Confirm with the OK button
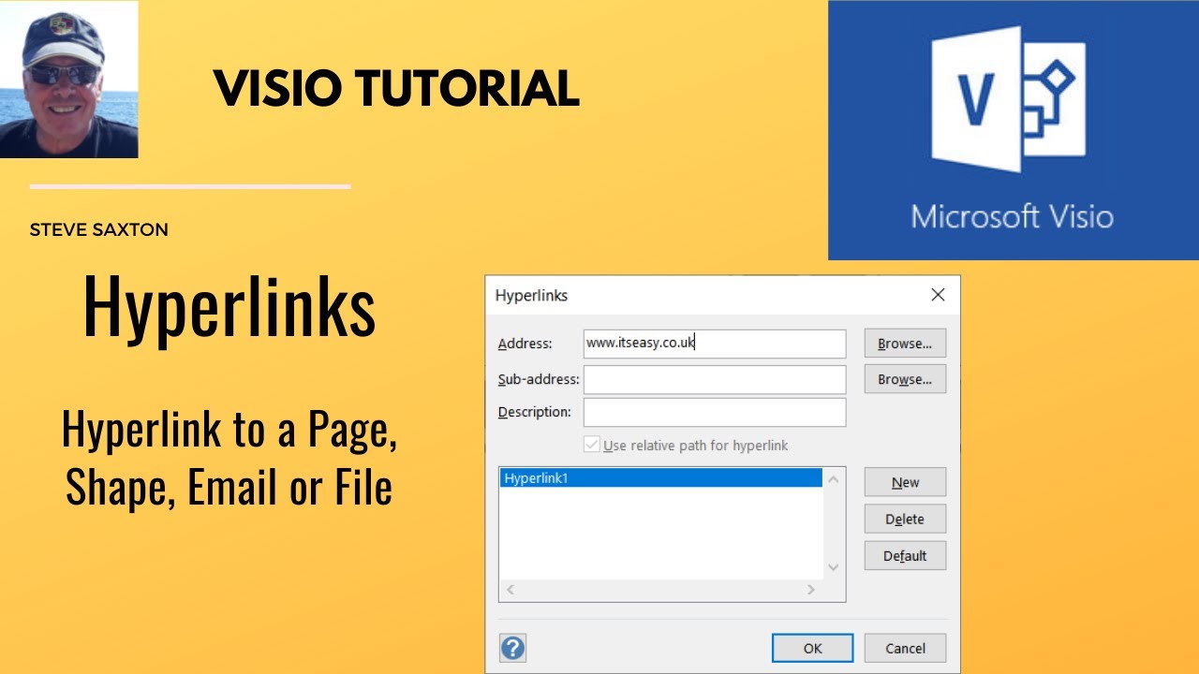Image resolution: width=1199 pixels, height=674 pixels. tap(812, 648)
